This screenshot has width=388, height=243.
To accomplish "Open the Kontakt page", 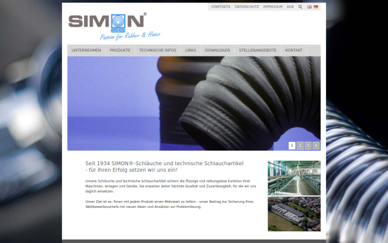I will pos(294,51).
